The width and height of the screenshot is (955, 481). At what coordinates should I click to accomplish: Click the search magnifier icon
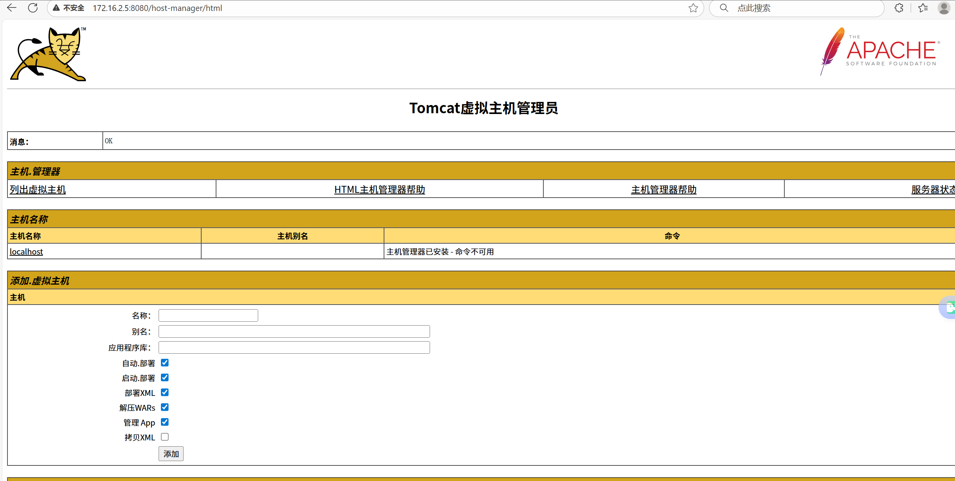click(724, 8)
